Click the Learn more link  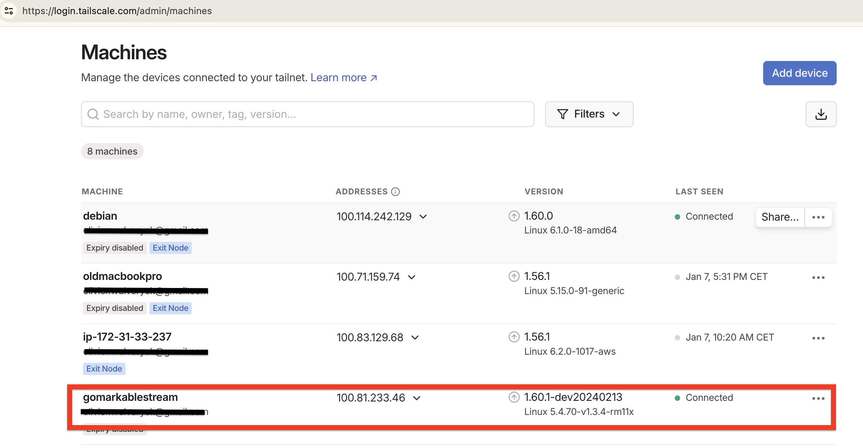coord(344,77)
